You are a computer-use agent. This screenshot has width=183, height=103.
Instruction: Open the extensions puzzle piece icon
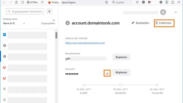173,2
